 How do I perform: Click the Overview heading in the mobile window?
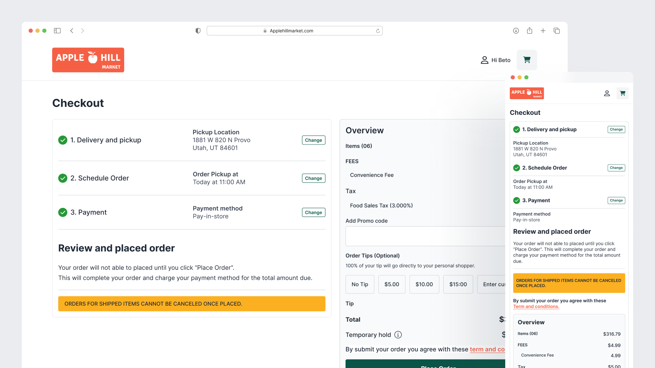pos(531,322)
